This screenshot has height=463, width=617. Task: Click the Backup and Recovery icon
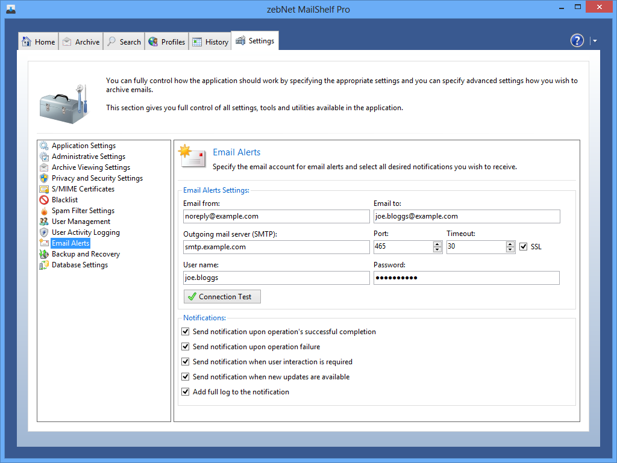click(x=44, y=254)
